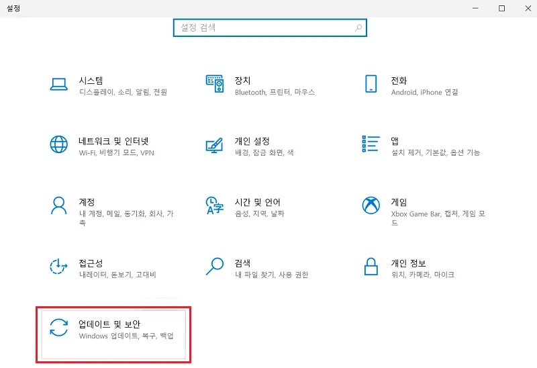Open the 시스템 laptop icon
537x368 pixels.
(x=58, y=85)
